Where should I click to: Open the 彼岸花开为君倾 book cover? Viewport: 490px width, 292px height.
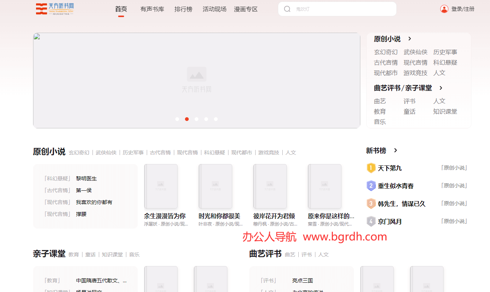point(270,187)
